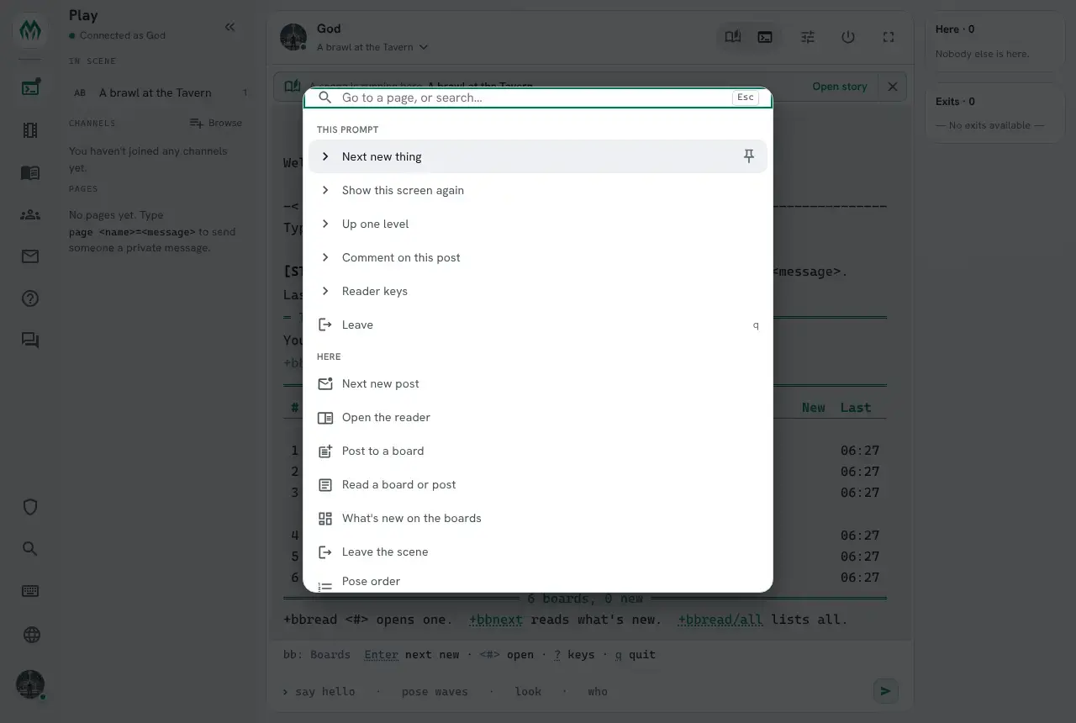Click the globe icon in left sidebar
The width and height of the screenshot is (1076, 723).
pyautogui.click(x=30, y=635)
